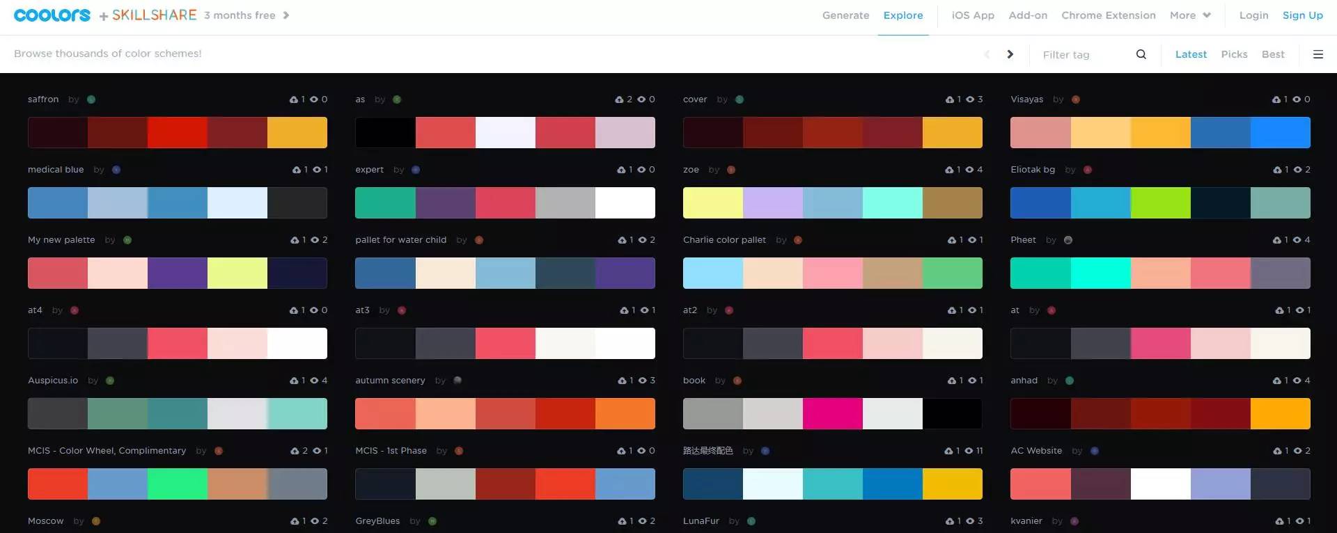Click author avatar beside My new palette
This screenshot has height=533, width=1337.
click(127, 240)
